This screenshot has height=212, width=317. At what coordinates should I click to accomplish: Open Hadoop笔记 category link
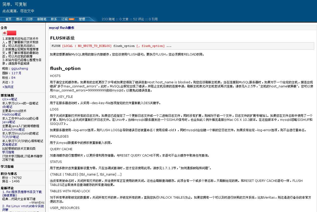[x=11, y=114]
